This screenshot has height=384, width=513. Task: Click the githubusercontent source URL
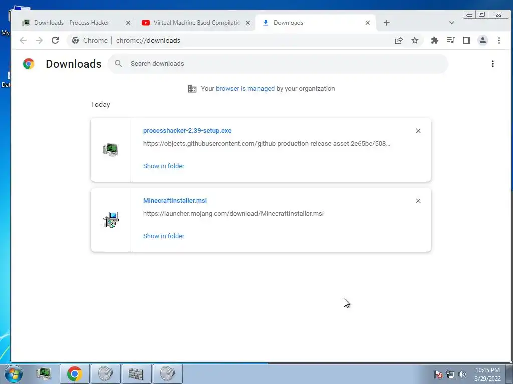tap(267, 143)
